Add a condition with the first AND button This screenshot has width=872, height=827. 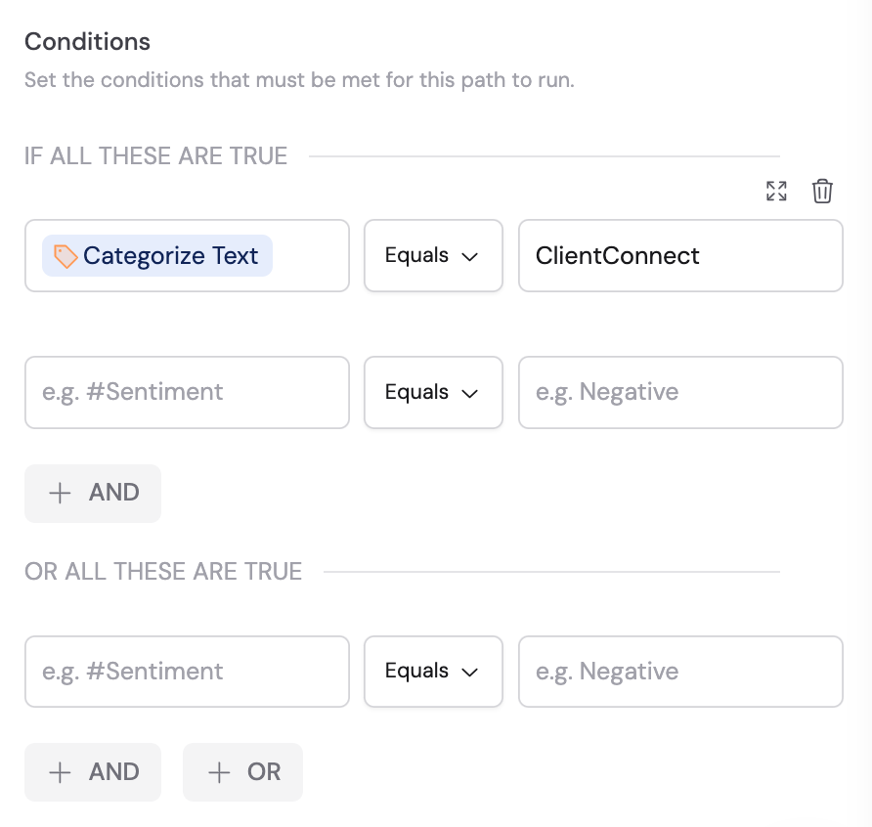point(93,493)
